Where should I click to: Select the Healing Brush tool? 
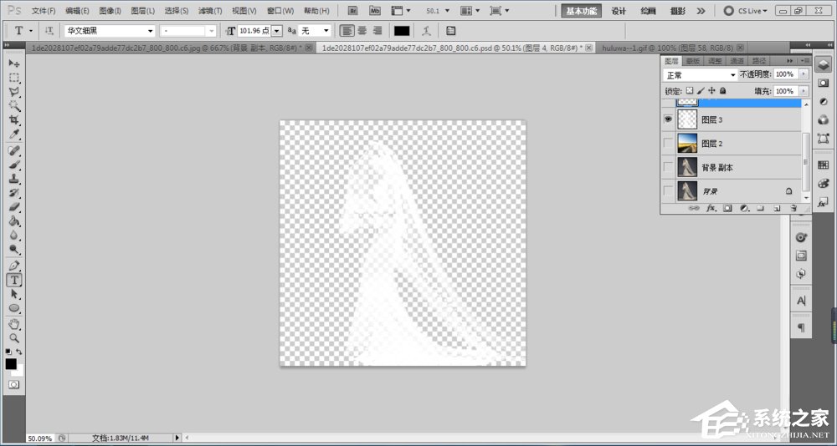(x=14, y=151)
